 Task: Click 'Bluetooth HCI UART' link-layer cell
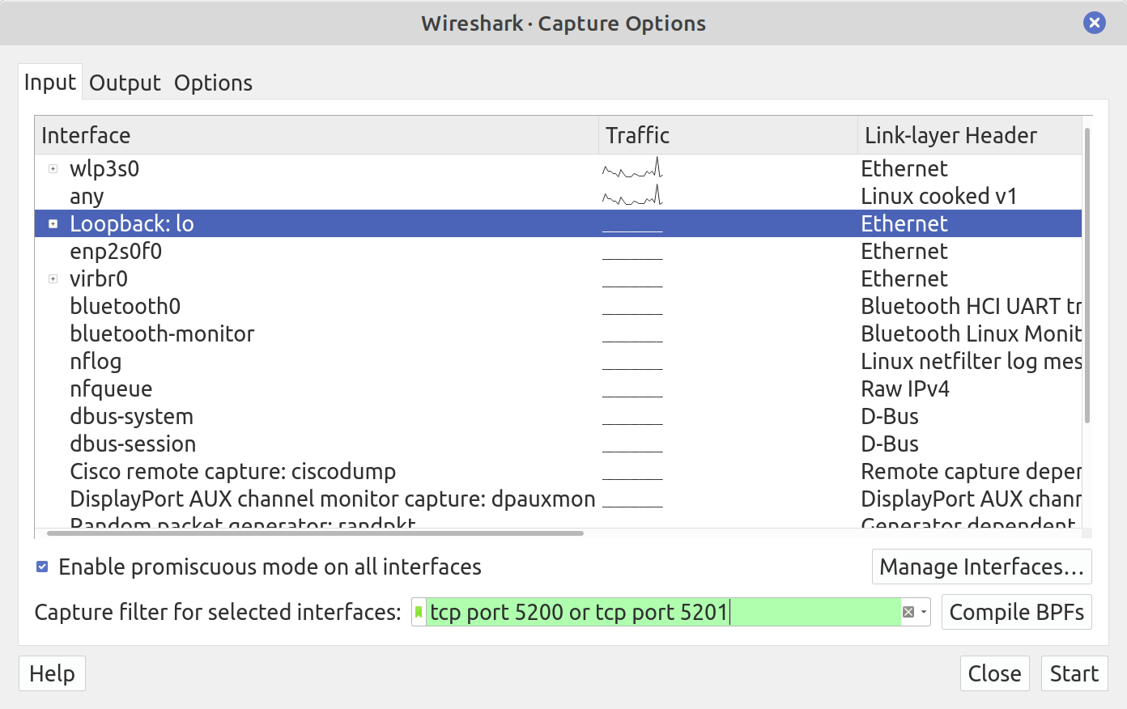tap(971, 307)
